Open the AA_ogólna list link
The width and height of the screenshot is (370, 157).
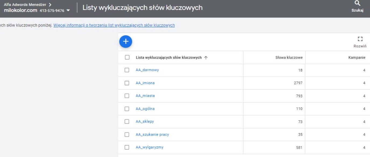click(145, 109)
